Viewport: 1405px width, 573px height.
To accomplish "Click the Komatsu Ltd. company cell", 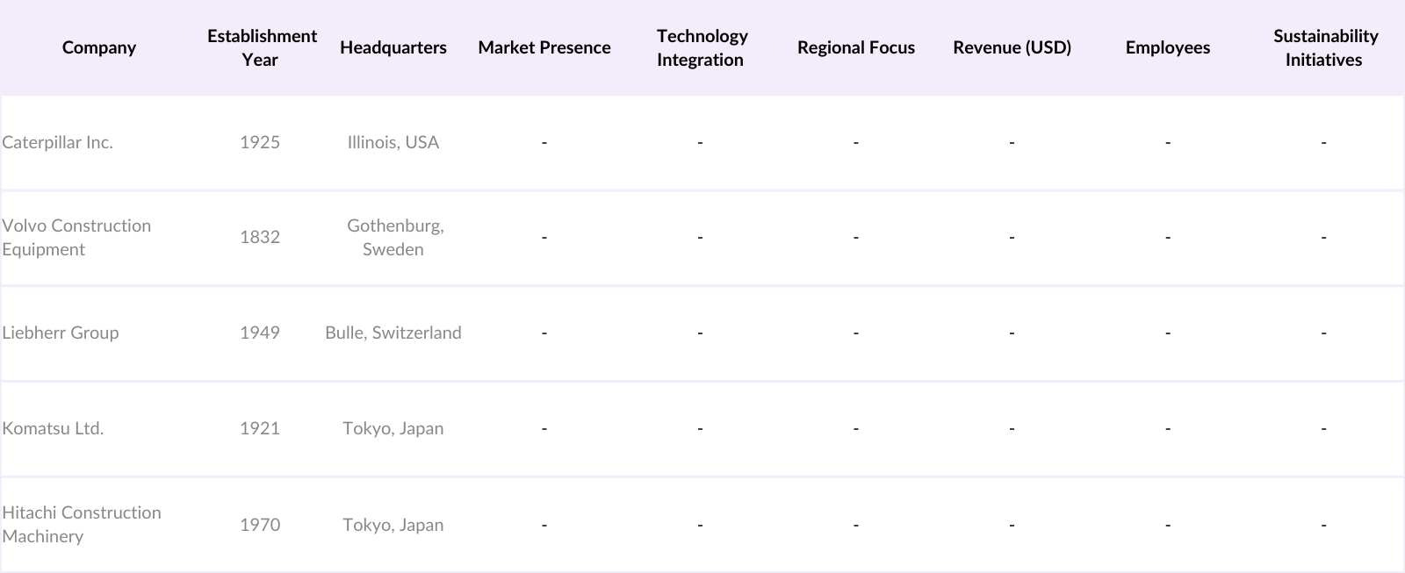I will (x=53, y=428).
